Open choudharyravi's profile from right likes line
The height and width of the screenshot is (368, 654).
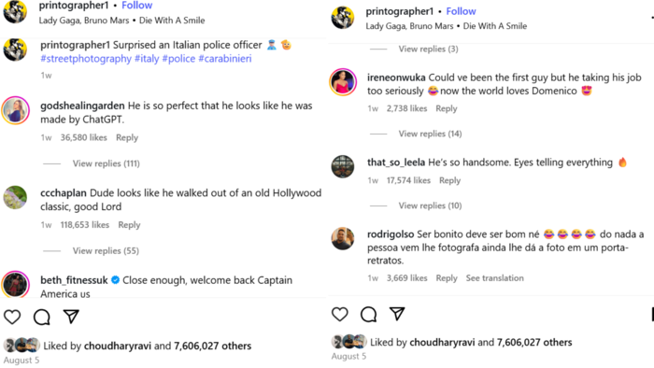click(442, 342)
